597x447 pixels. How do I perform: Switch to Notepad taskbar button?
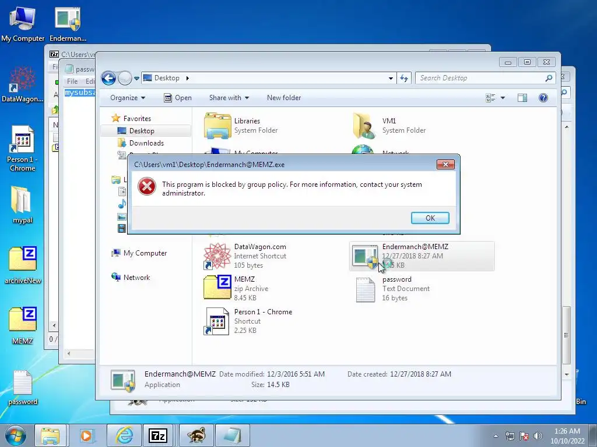[232, 435]
